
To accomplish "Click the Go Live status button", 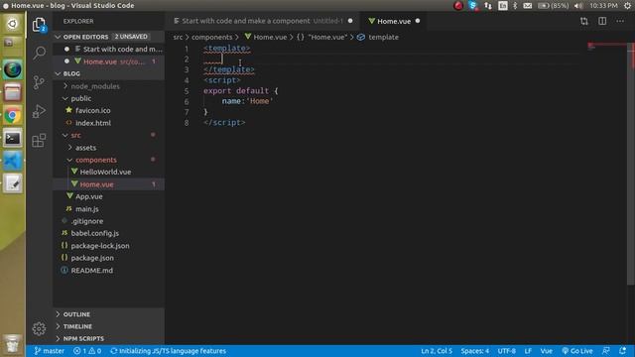I will (577, 351).
